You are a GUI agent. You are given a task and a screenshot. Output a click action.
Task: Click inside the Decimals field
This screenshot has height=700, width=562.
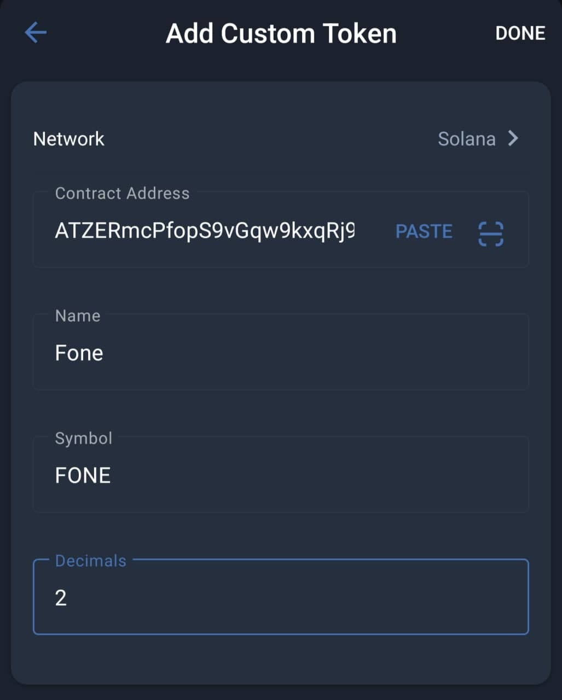(x=281, y=597)
